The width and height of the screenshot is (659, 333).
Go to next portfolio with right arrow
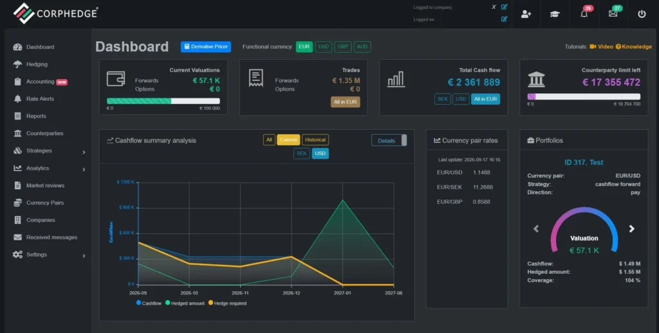[x=631, y=228]
